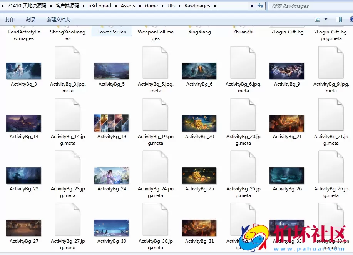Open the TowerPeiJian folder
The width and height of the screenshot is (353, 255).
click(112, 32)
